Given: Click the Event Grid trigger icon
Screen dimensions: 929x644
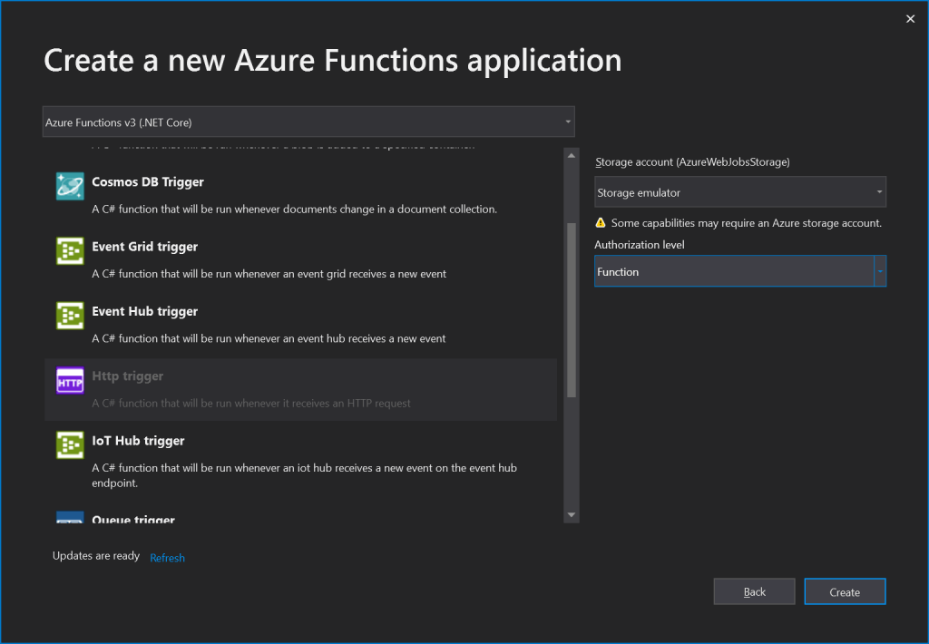Looking at the screenshot, I should (x=70, y=251).
